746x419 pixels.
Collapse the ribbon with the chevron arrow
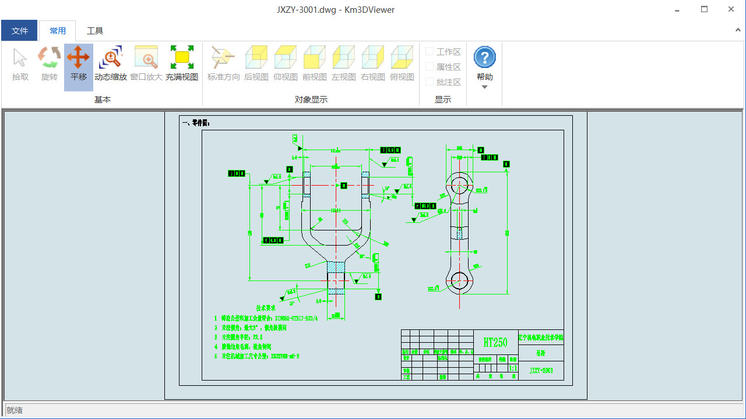click(x=738, y=30)
